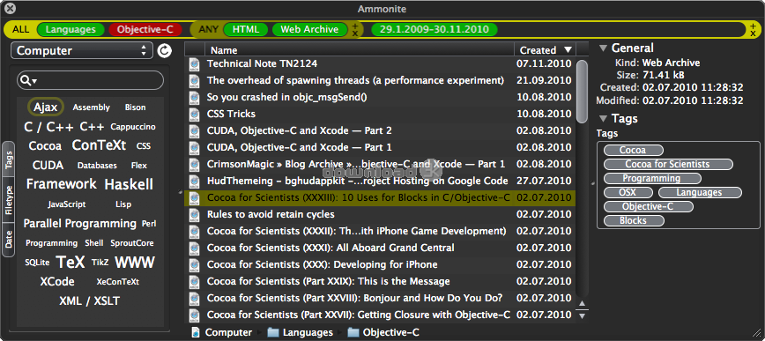
Task: Click the Computer icon in the path bar
Action: [196, 333]
